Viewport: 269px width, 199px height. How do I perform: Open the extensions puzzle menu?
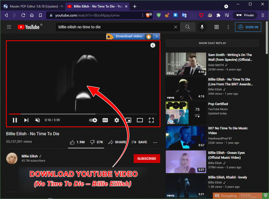click(x=218, y=15)
